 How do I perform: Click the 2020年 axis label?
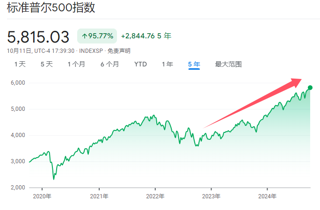click(x=42, y=196)
